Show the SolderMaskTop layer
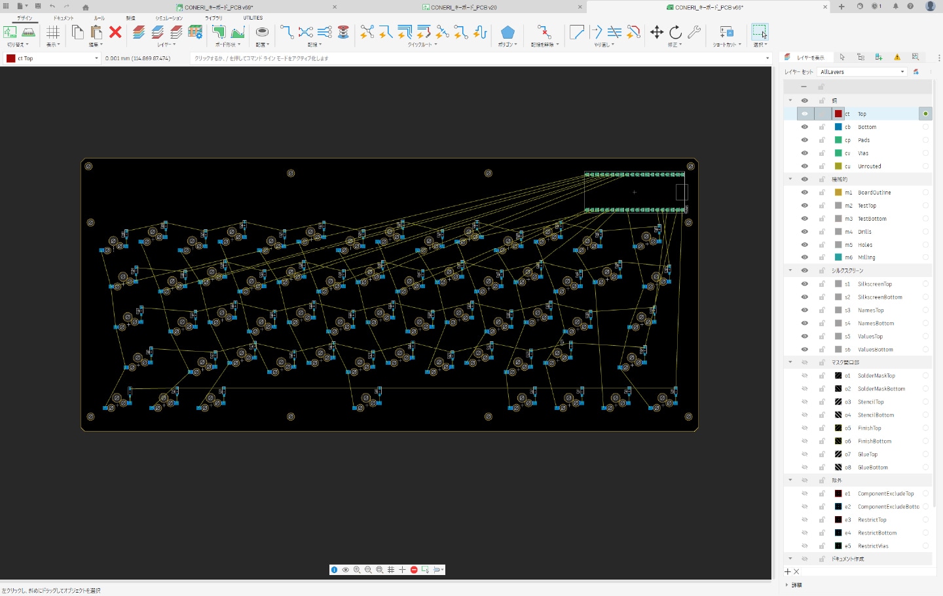 pos(804,376)
